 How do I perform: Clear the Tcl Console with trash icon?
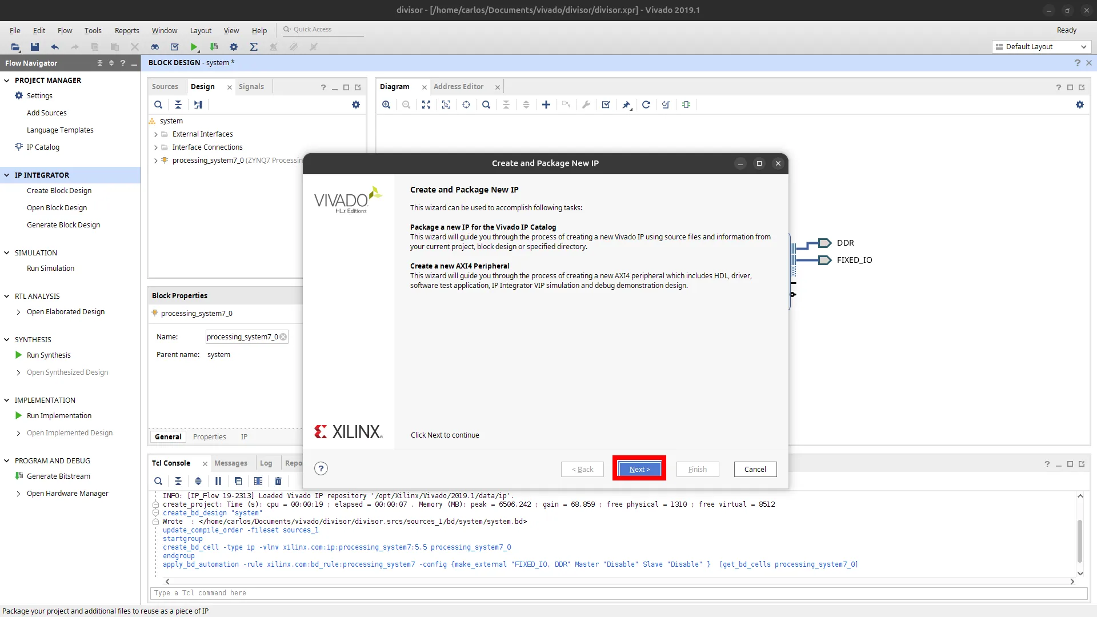(278, 481)
